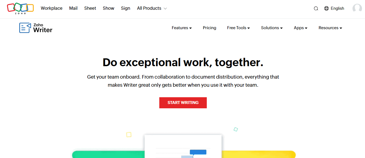
Task: Expand Free Tools dropdown
Action: (x=239, y=28)
